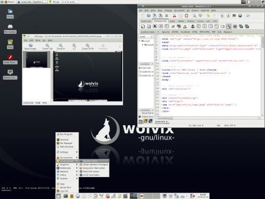Open the Wolvix Control Panel desktop icon
Screen dimensions: 265x199
pos(10,75)
